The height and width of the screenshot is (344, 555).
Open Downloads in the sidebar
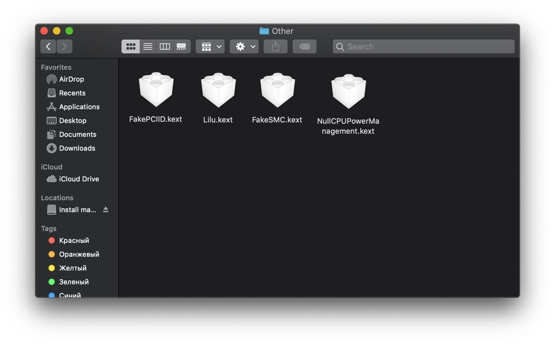click(77, 148)
